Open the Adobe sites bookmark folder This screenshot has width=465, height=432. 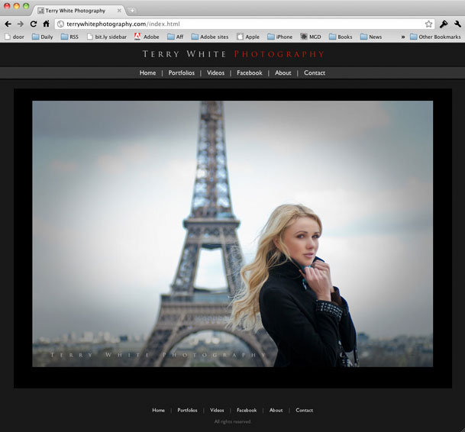[x=209, y=37]
